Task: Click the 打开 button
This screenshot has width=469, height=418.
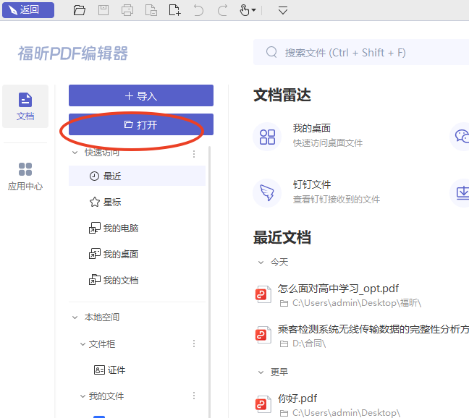Action: coord(140,125)
